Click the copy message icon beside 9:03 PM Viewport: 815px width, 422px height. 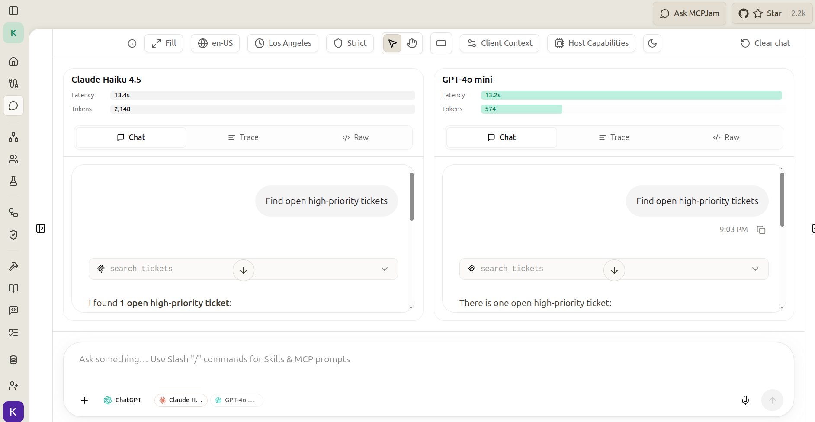click(761, 230)
